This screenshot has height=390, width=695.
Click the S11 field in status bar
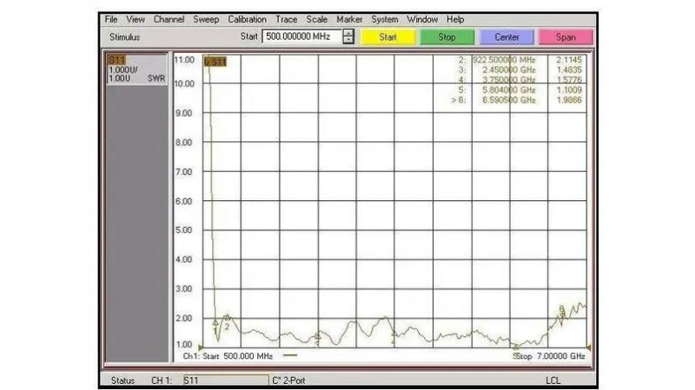(x=224, y=380)
